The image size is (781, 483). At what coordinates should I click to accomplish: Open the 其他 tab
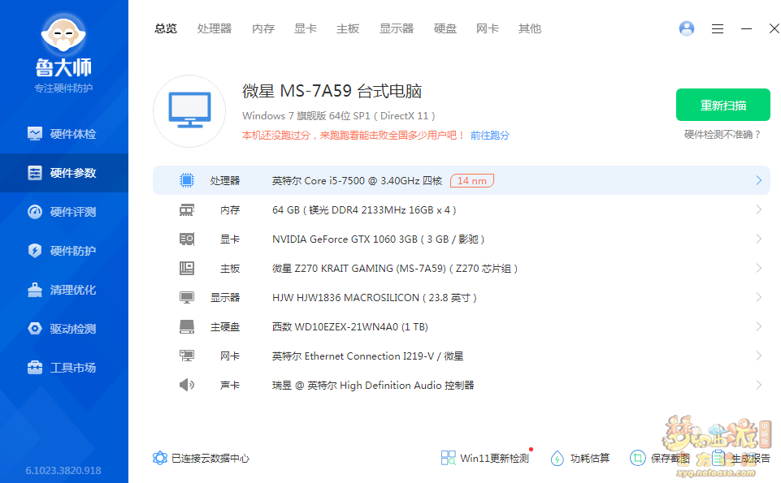coord(529,29)
